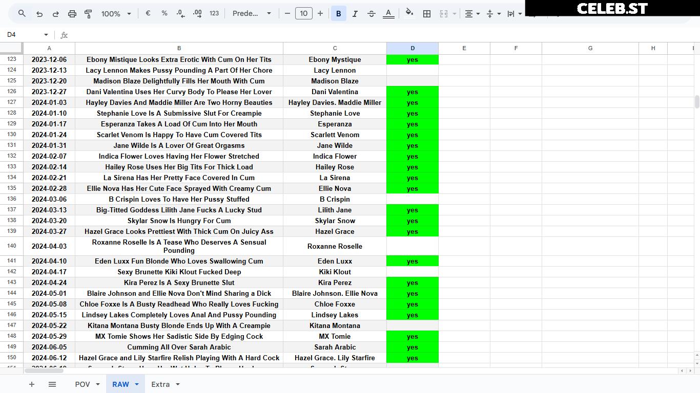Open the text color picker
Viewport: 700px width, 393px height.
[388, 14]
